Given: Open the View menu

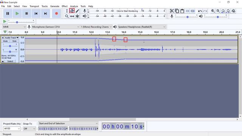Looking at the screenshot, I should [x=25, y=6].
